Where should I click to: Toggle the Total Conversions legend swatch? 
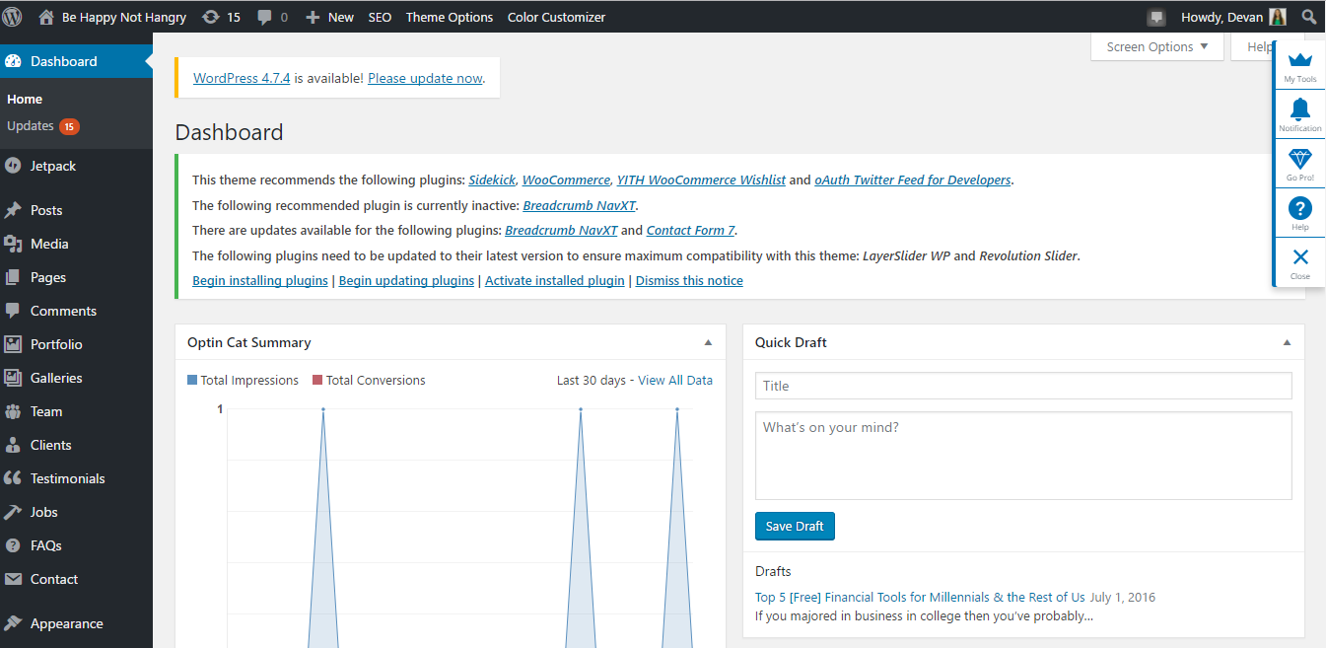[x=317, y=381]
